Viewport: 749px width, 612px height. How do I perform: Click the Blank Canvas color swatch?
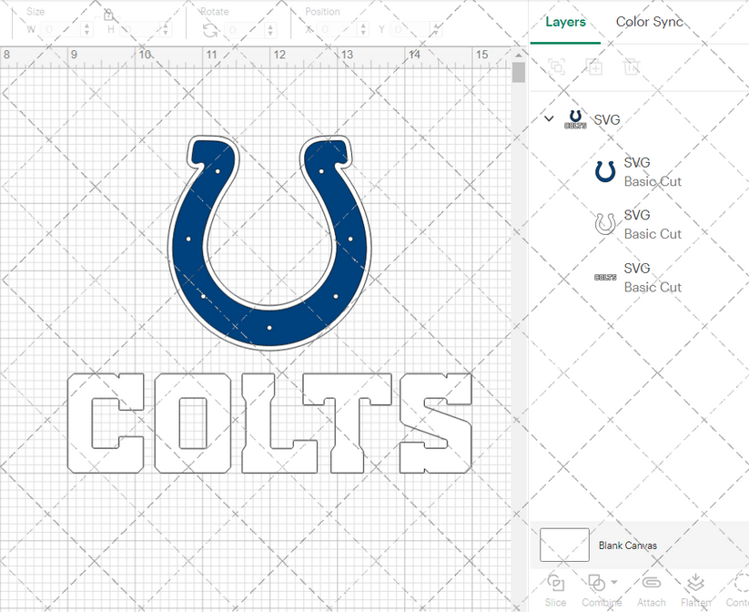point(562,545)
